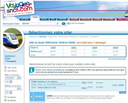Image resolution: width=128 pixels, height=103 pixels.
Task: Open the Aller date calendar icon
Action: click(19, 78)
